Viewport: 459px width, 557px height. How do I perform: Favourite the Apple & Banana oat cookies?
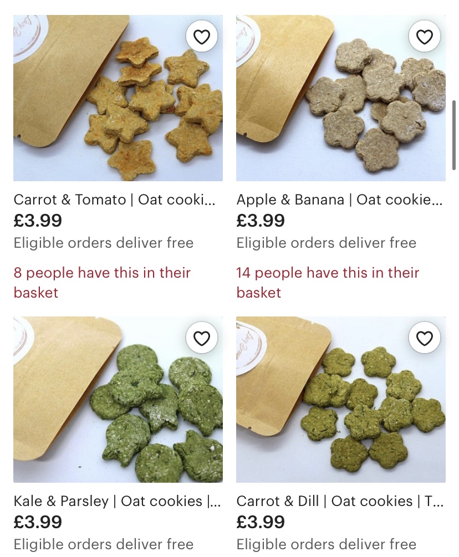click(424, 37)
